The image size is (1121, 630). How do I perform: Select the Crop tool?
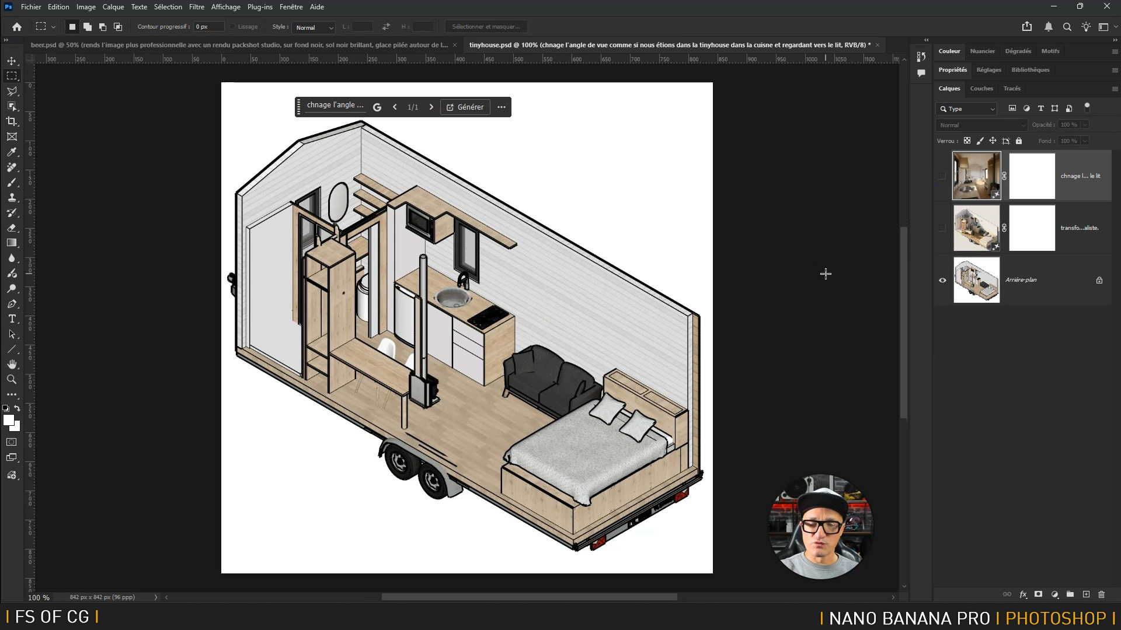pos(12,121)
